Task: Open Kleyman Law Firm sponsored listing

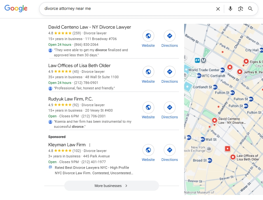Action: (x=67, y=145)
